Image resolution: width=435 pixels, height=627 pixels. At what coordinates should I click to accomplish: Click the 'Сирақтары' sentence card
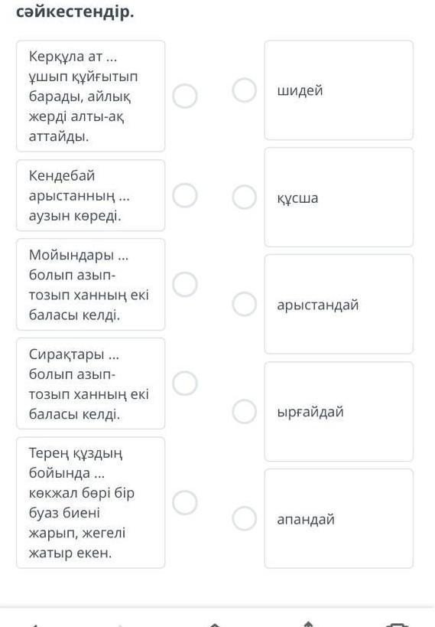(91, 383)
